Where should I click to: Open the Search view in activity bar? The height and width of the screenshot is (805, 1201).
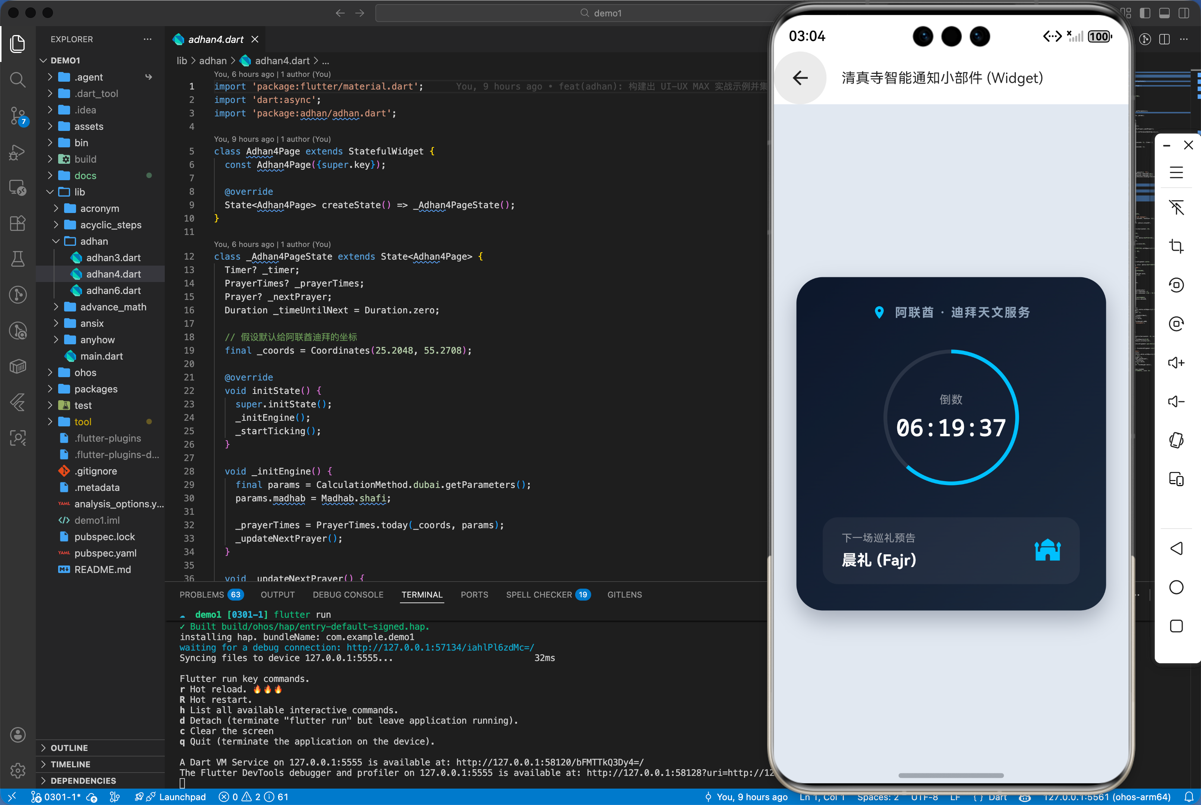click(18, 79)
